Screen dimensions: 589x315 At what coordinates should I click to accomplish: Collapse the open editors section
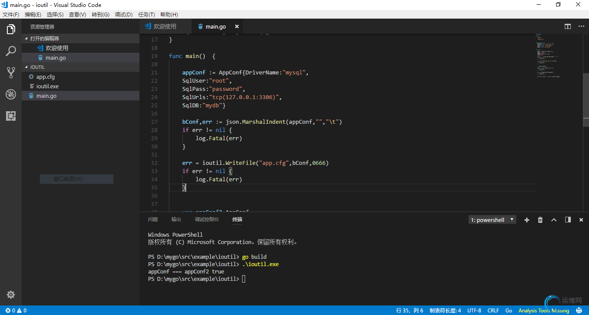(81, 39)
